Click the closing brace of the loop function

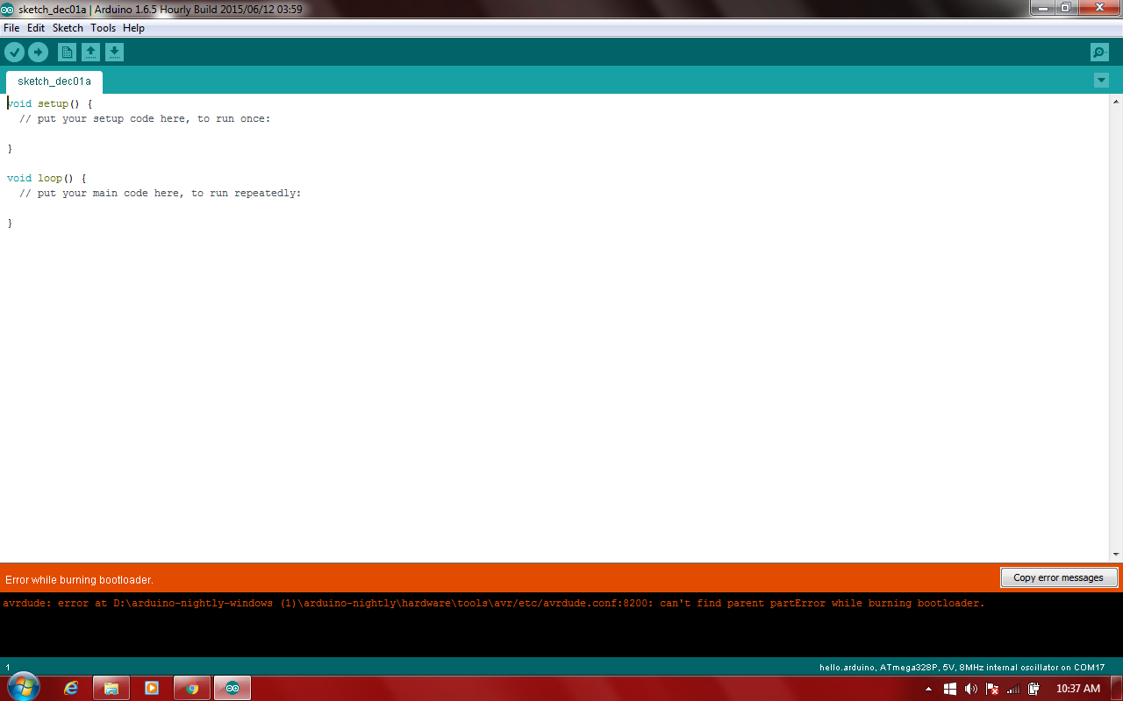point(11,223)
